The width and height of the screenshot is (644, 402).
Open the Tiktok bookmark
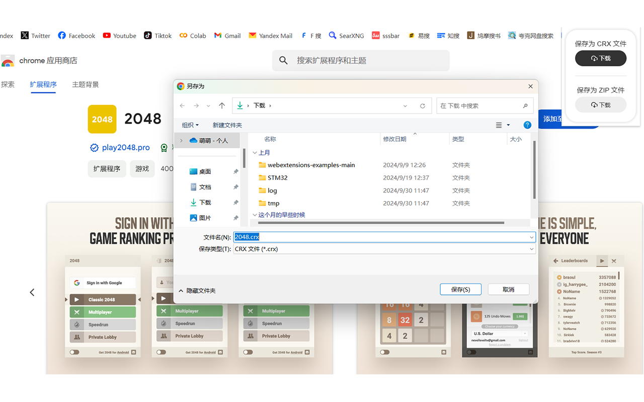tap(157, 36)
